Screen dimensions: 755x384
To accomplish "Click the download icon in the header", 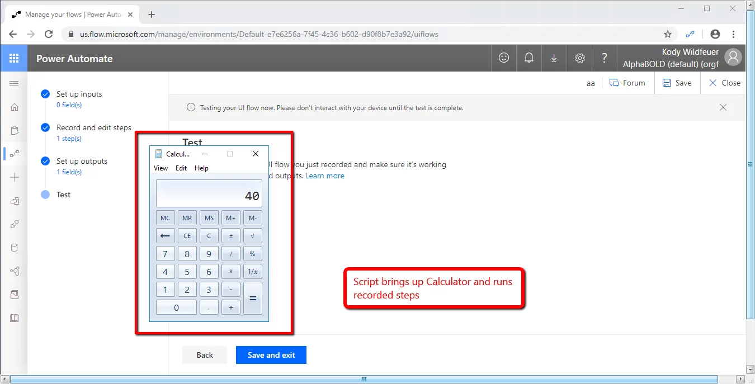I will tap(554, 58).
